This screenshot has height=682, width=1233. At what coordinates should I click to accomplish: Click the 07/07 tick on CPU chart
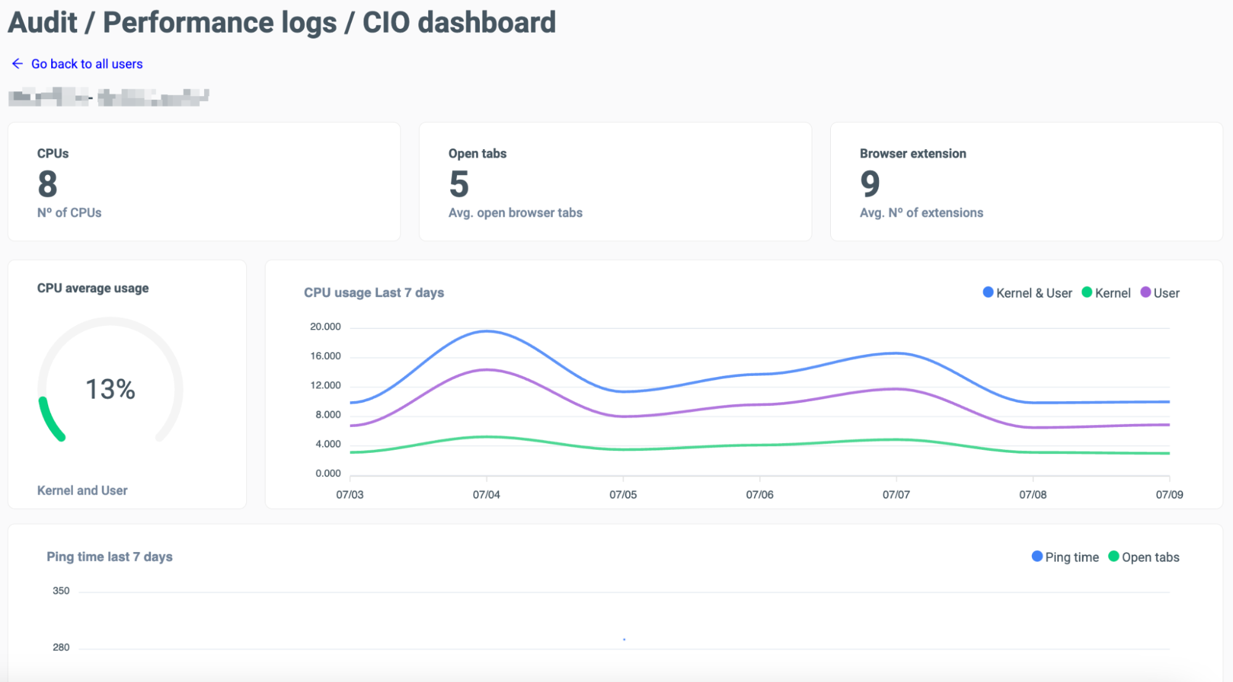(x=896, y=479)
